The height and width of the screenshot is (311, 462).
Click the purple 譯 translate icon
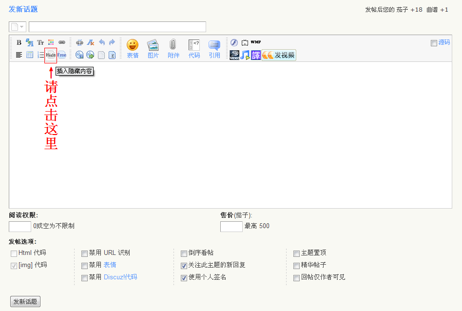click(x=256, y=55)
